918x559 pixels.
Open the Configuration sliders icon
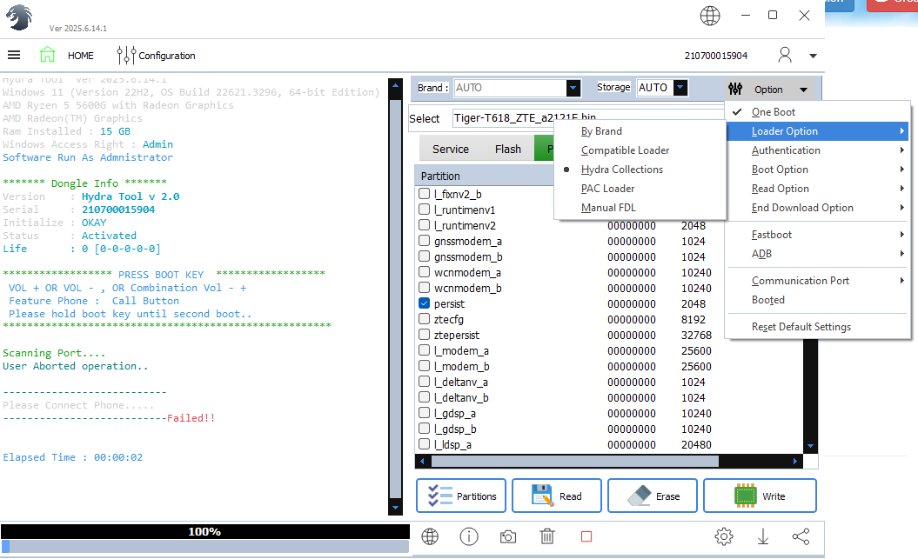[126, 55]
